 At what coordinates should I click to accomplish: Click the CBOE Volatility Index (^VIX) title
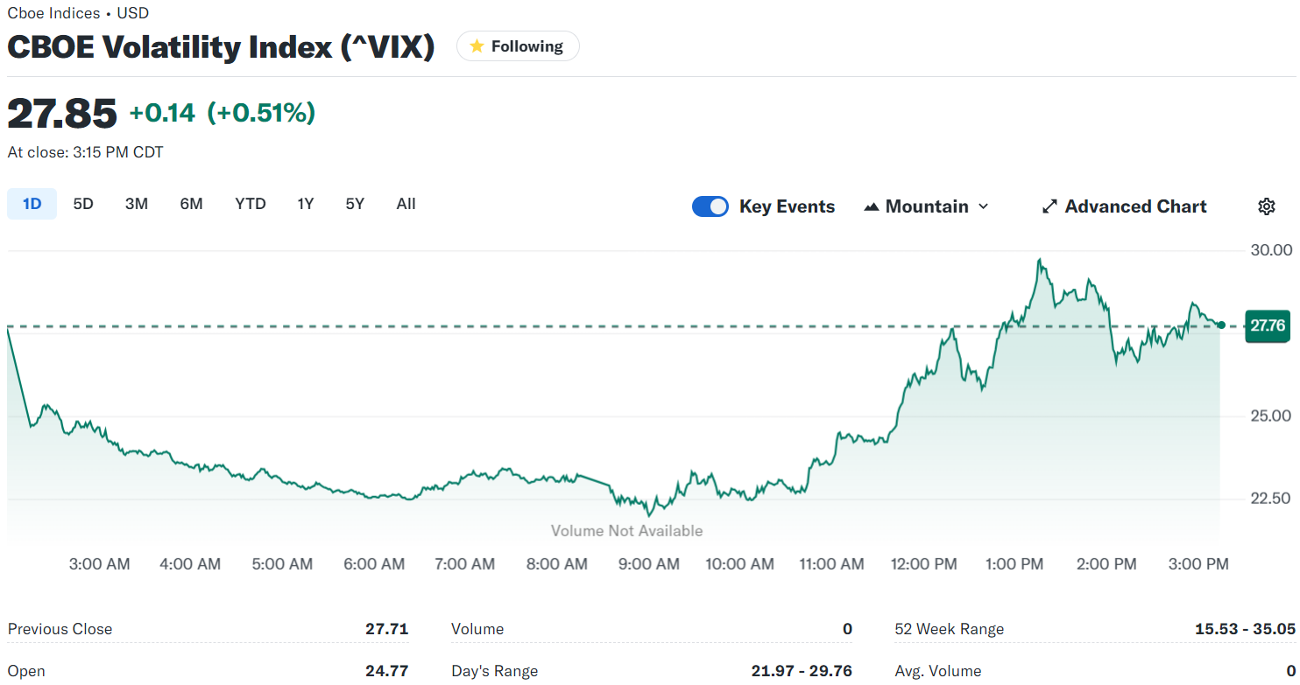click(221, 46)
